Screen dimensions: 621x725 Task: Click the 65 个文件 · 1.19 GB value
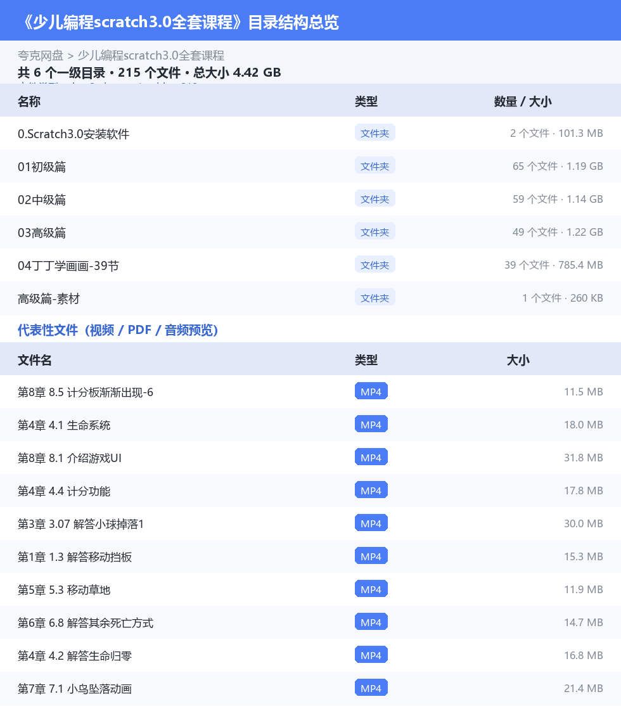558,166
